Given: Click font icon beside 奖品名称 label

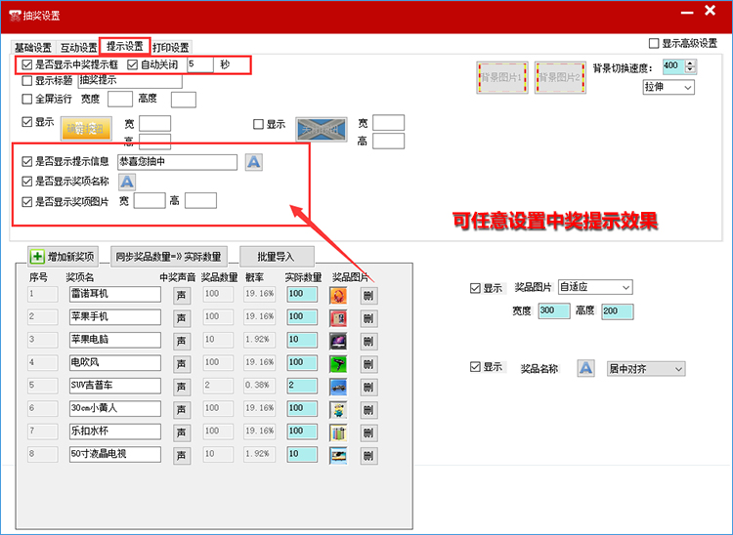Looking at the screenshot, I should pos(585,368).
